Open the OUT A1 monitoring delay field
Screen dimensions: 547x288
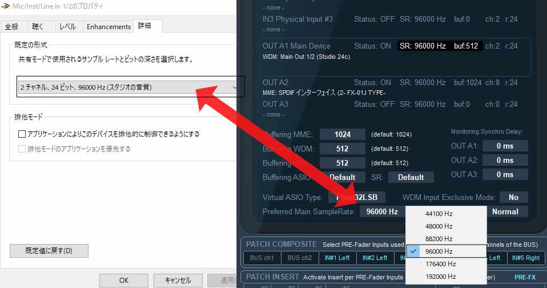(505, 146)
